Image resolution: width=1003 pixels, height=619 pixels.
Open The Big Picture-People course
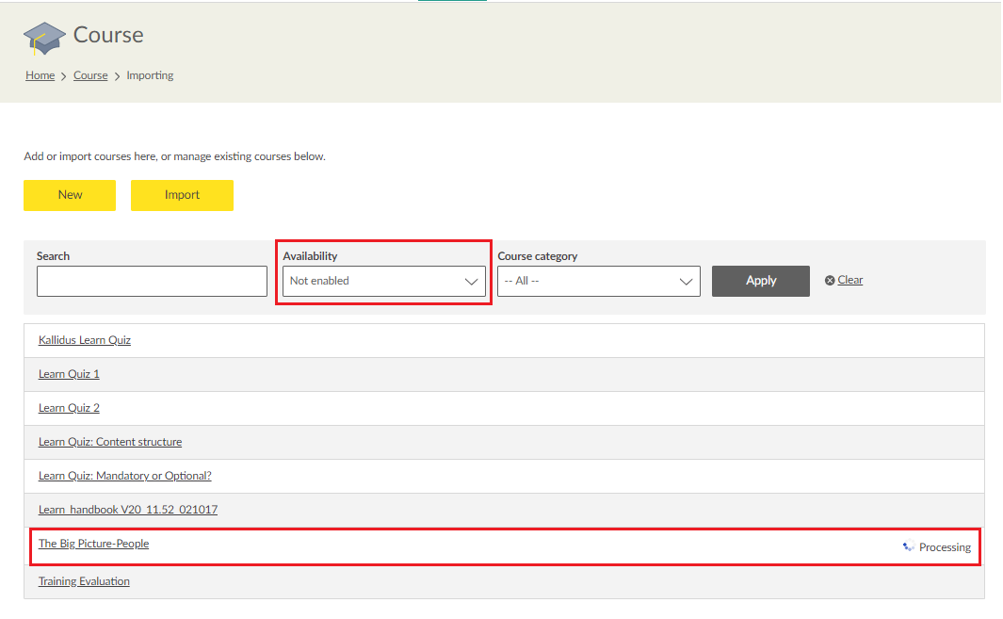coord(93,544)
